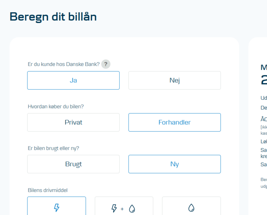Click the Hvordan køber du bilen label
Viewport: 267px width, 215px height.
click(56, 107)
